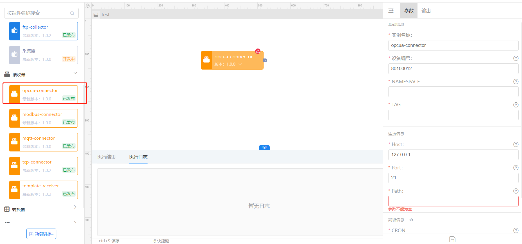This screenshot has width=522, height=244.
Task: Click the canvas 3D cube corner icon
Action: pyautogui.click(x=88, y=6)
